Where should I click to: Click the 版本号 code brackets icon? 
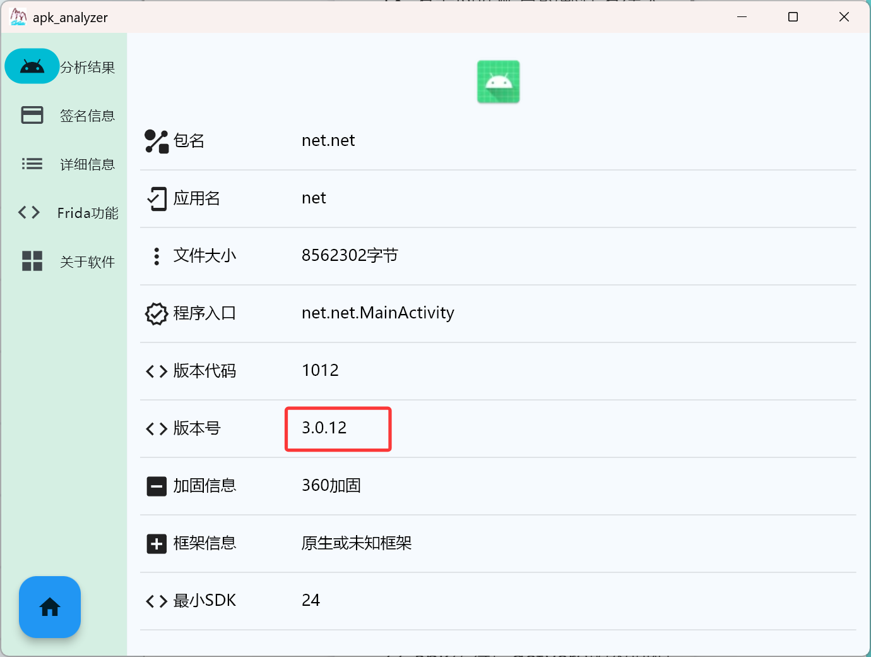pyautogui.click(x=157, y=429)
